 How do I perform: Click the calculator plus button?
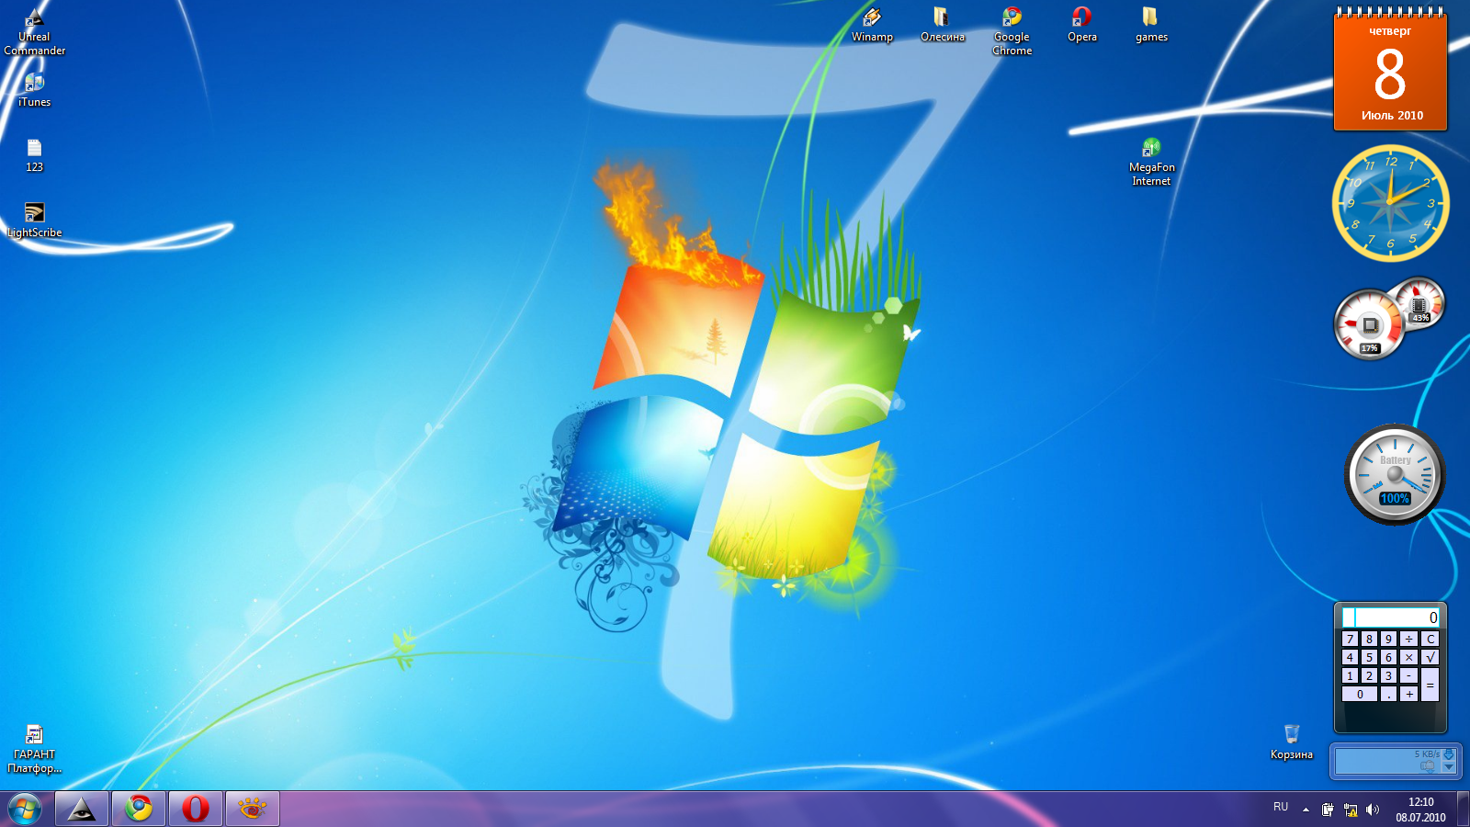[1408, 694]
